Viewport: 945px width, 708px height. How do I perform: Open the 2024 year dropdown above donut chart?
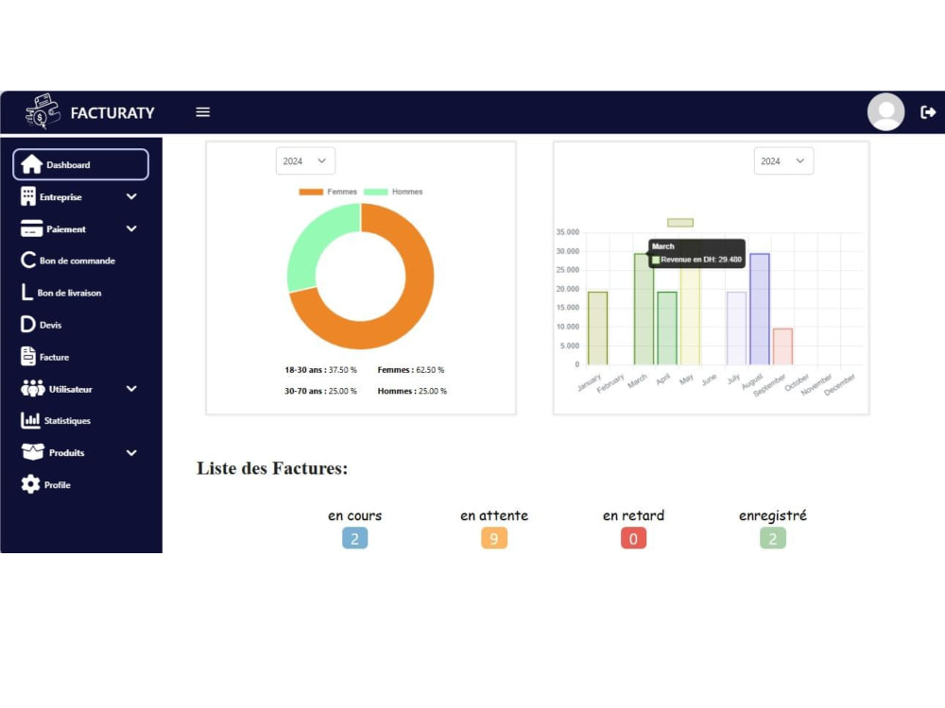tap(305, 160)
